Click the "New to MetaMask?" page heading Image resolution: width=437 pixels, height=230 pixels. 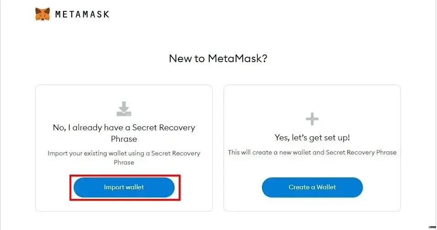[218, 59]
